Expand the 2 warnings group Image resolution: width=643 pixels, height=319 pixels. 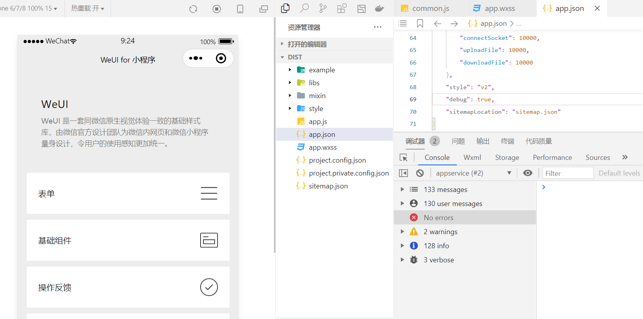[402, 231]
